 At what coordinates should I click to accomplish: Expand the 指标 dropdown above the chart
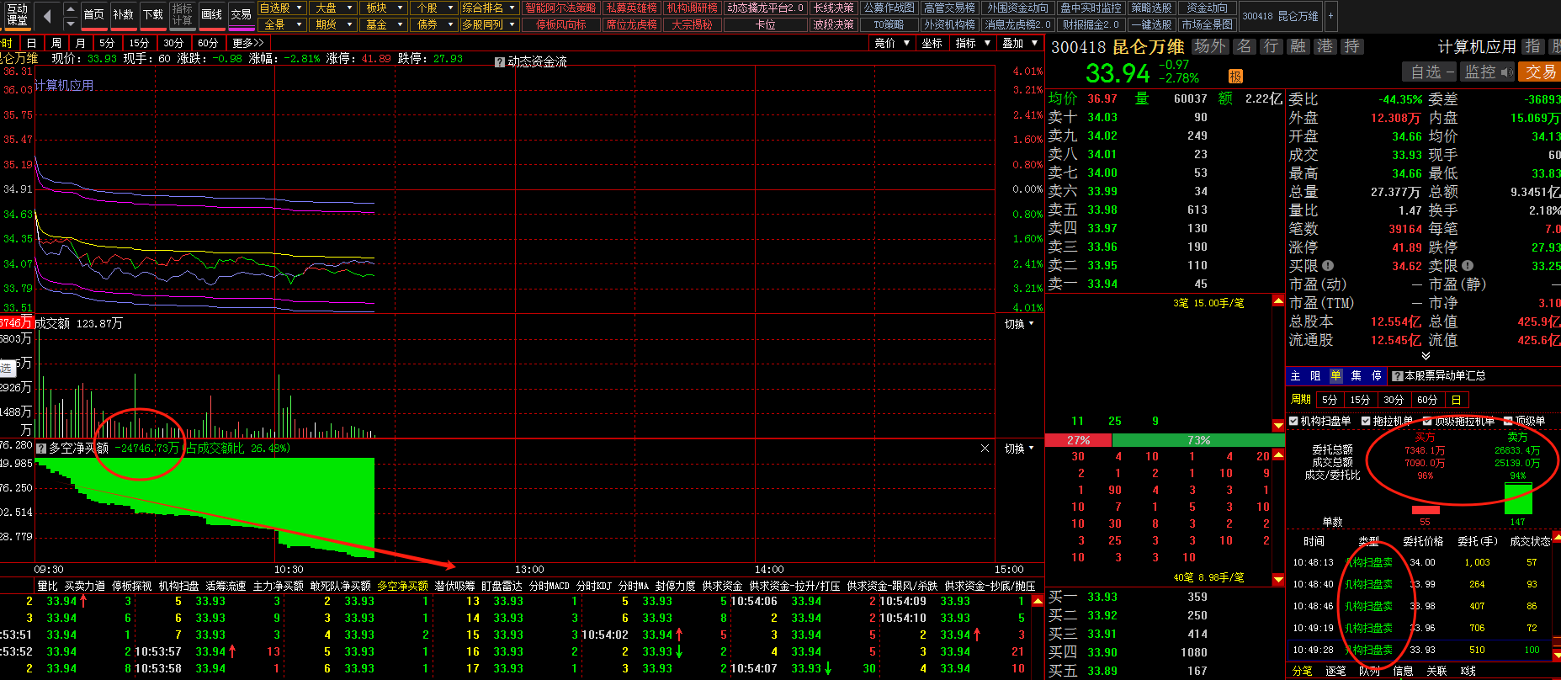tap(973, 43)
